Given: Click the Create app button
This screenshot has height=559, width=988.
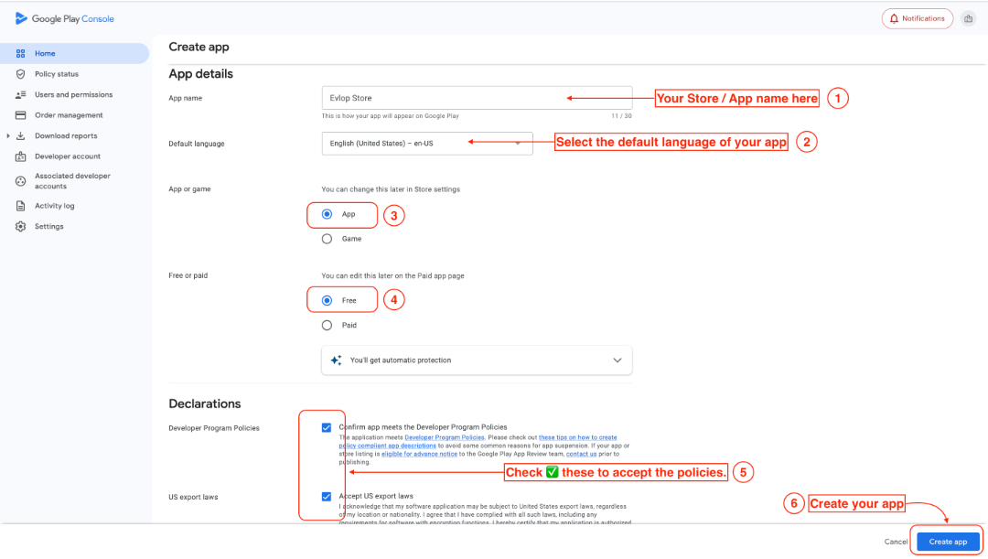Looking at the screenshot, I should point(948,542).
